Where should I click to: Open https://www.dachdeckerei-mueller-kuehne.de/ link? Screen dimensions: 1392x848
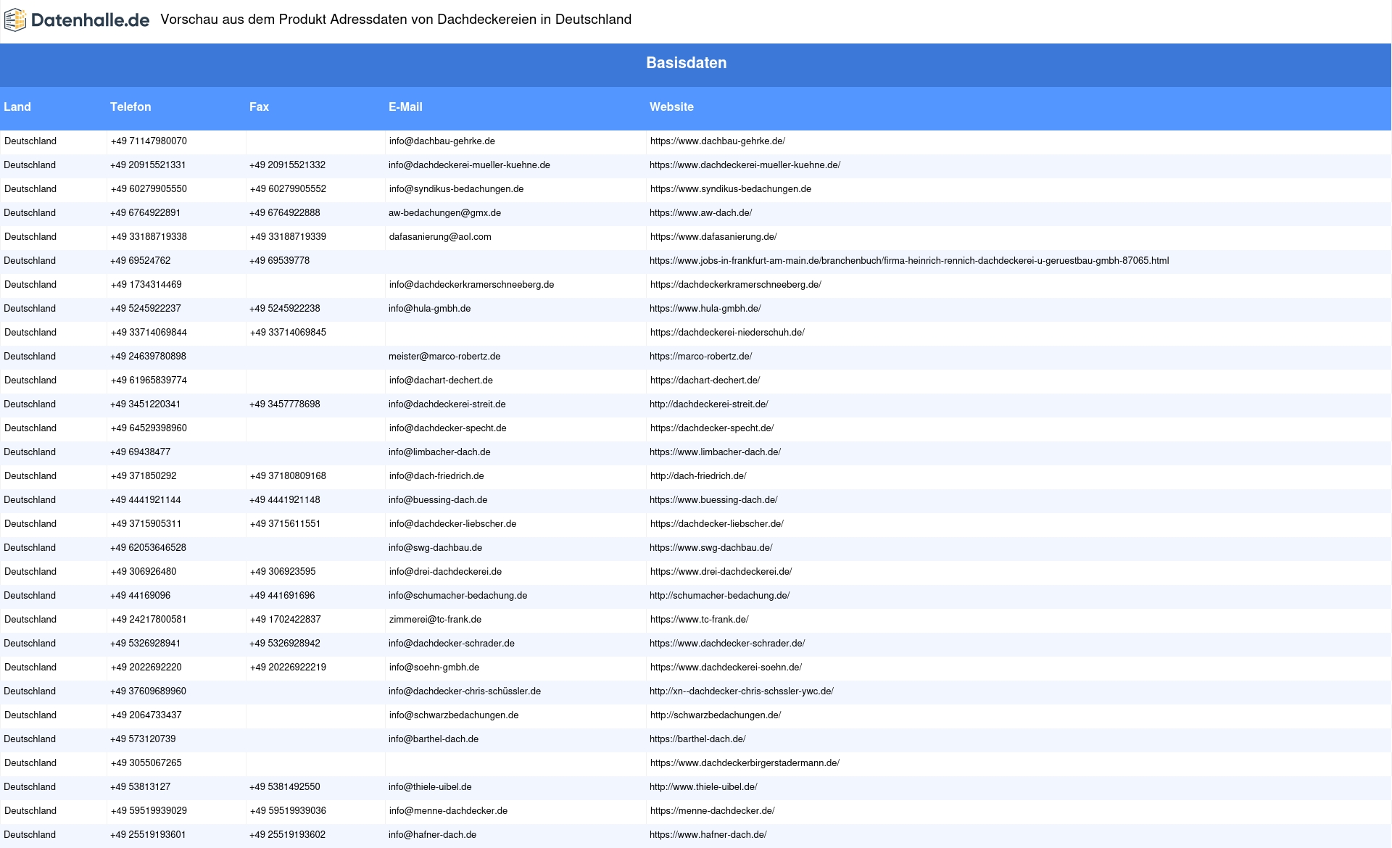[x=745, y=165]
